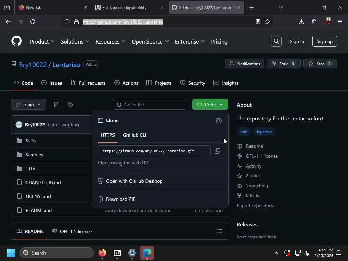
Task: Click the Go to file search field
Action: (150, 105)
